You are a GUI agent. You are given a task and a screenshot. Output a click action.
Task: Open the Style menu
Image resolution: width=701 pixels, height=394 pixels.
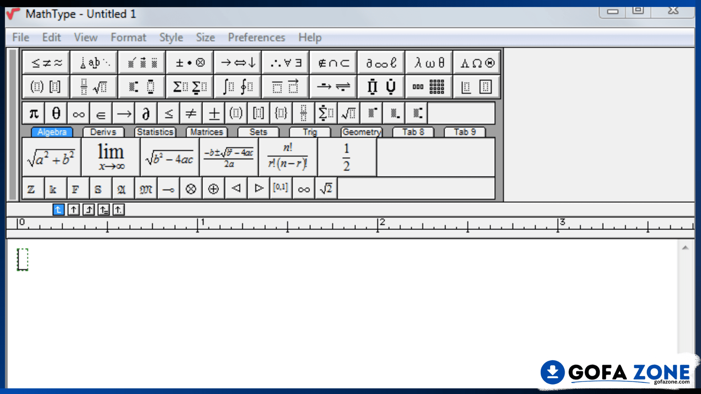(x=171, y=37)
